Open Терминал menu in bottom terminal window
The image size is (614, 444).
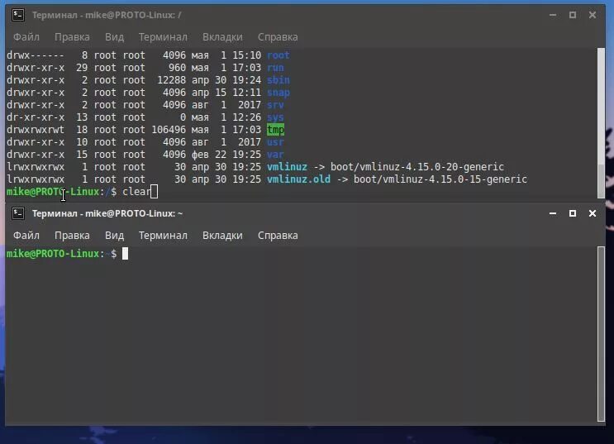tap(163, 235)
